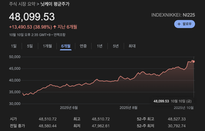Screen dimensions: 205x131
Task: Select the 5년 range tab
Action: [115, 46]
